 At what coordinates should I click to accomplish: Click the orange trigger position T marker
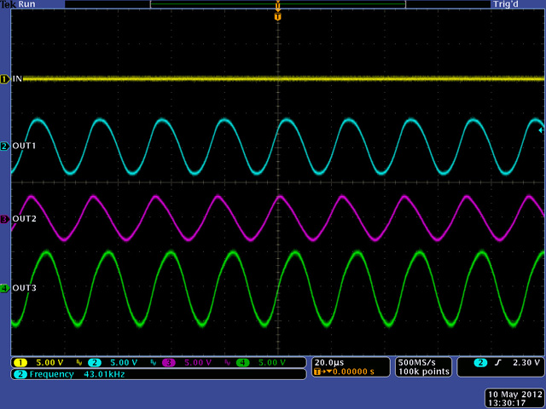[277, 16]
